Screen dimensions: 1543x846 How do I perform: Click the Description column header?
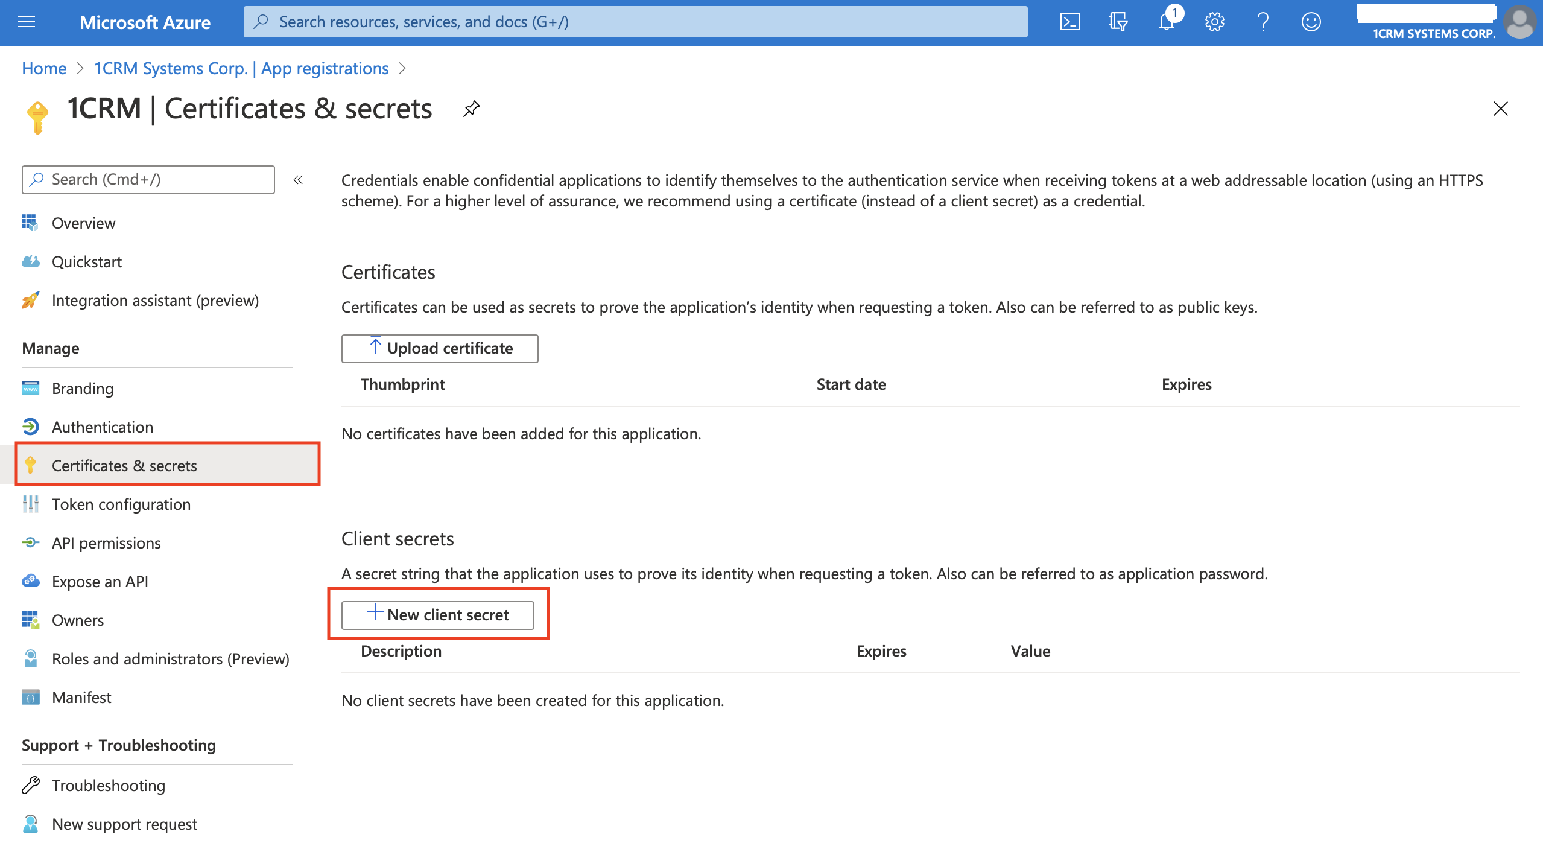tap(401, 651)
